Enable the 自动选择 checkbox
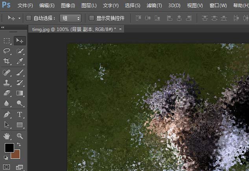This screenshot has height=171, width=249. click(29, 18)
